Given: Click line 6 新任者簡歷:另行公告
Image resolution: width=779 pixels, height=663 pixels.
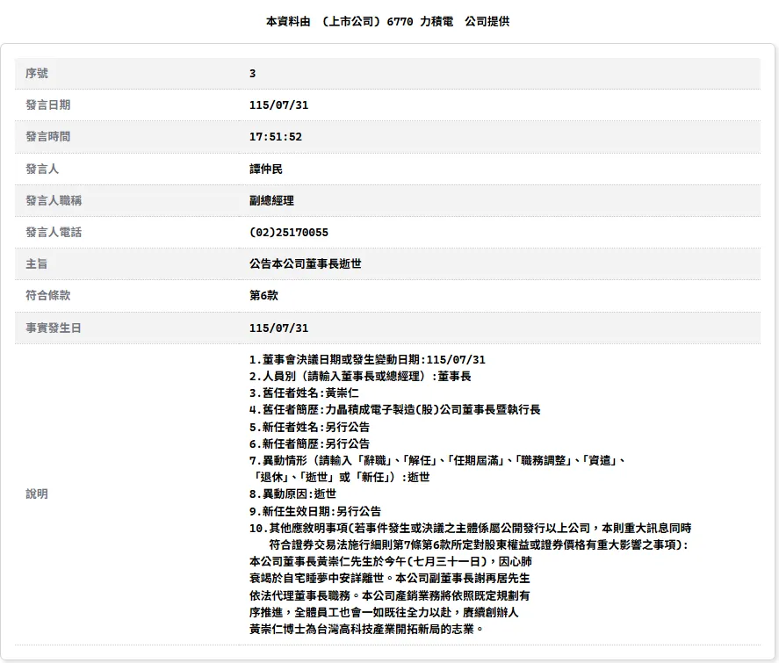Looking at the screenshot, I should 309,444.
